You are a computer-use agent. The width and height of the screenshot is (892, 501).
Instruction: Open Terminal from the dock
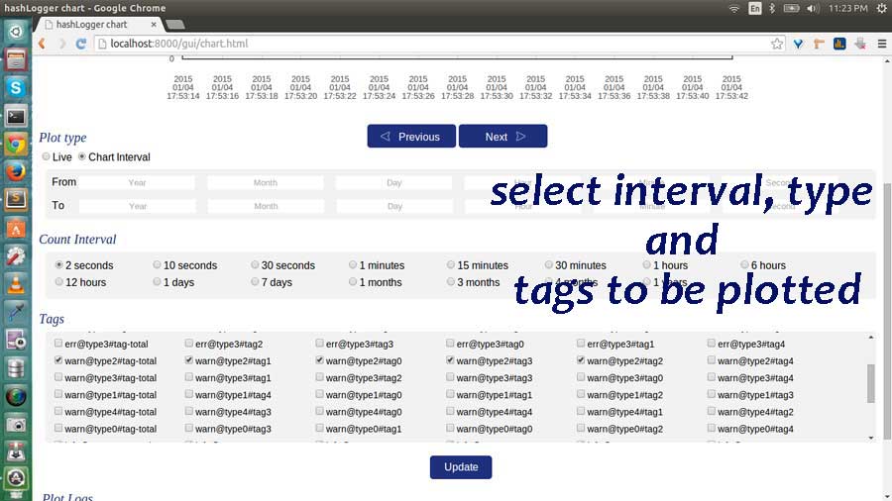tap(15, 116)
